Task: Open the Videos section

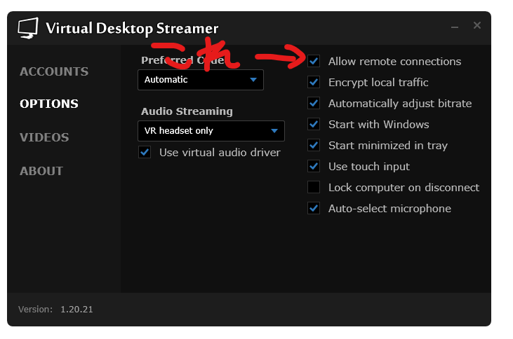Action: pos(44,137)
